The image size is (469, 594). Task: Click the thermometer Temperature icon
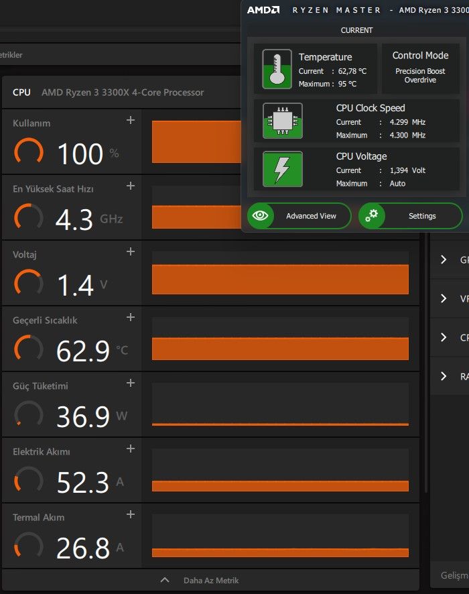[x=277, y=69]
